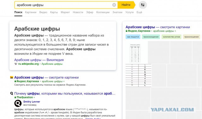Click the TheQuestion round avatar logo
This screenshot has width=202, height=119.
tap(18, 103)
